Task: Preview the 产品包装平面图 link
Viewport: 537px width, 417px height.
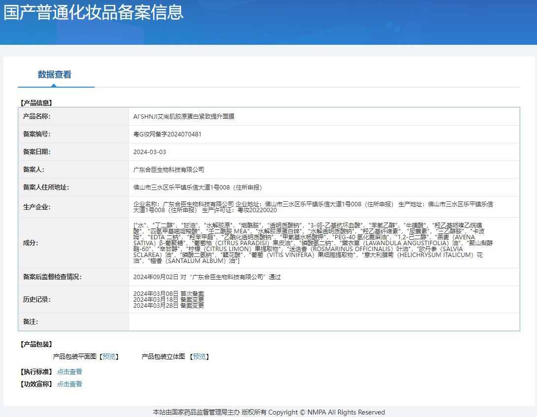Action: (109, 357)
